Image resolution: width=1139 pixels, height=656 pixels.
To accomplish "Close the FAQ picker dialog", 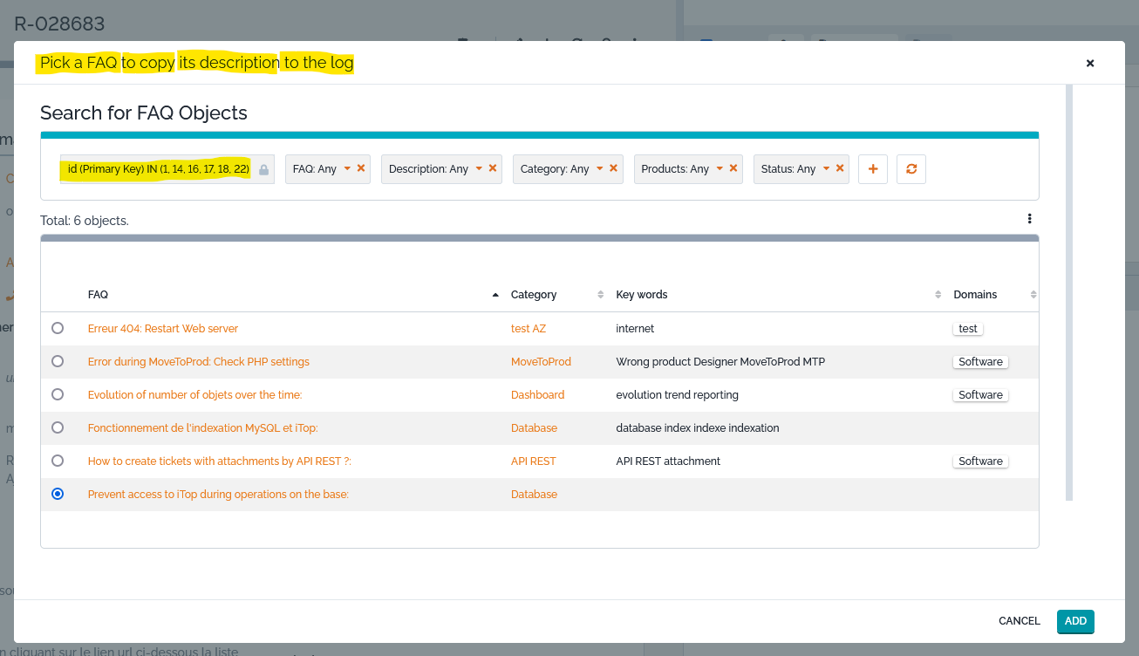I will point(1090,63).
